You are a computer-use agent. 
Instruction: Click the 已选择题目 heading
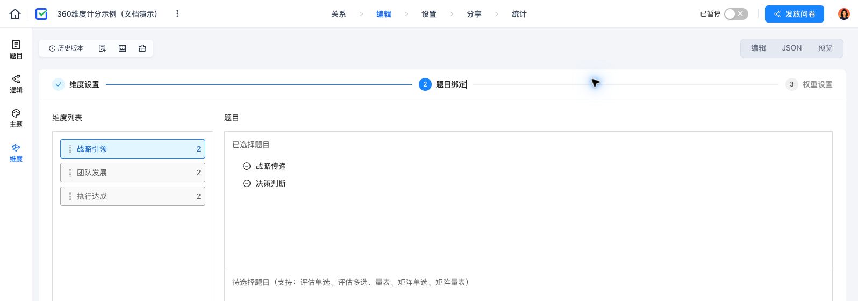coord(251,145)
